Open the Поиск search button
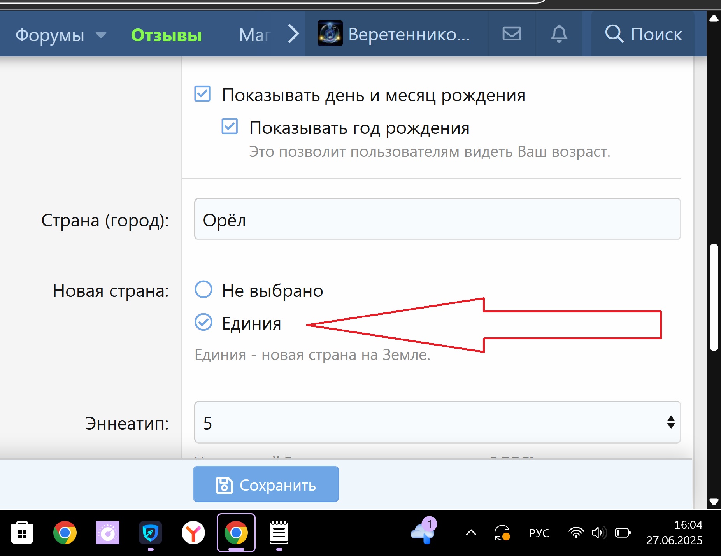Screen dimensions: 721x556 coord(643,34)
